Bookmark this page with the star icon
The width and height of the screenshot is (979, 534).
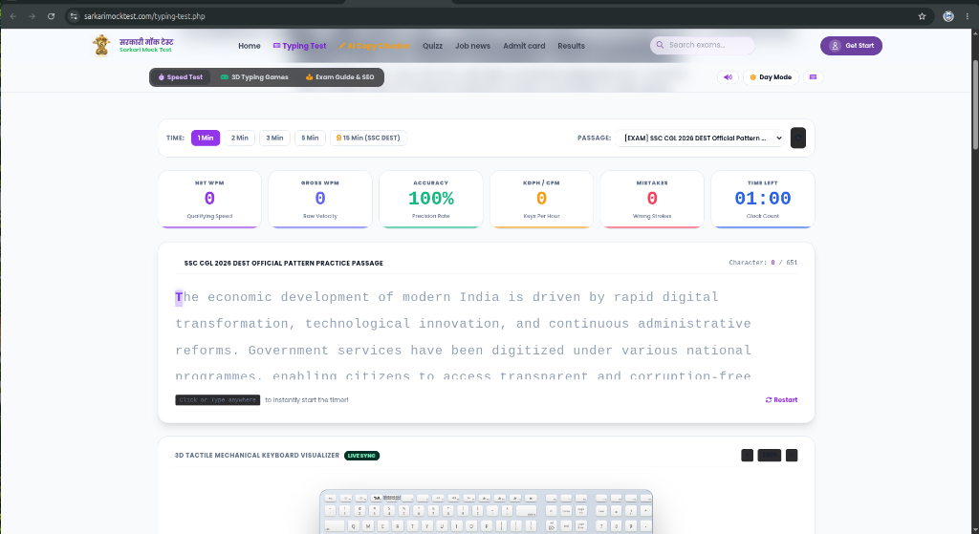(x=922, y=16)
